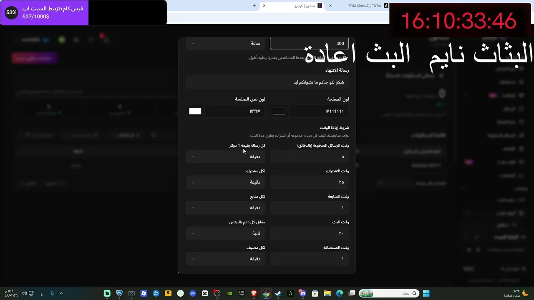Open the لكل متابع unit dropdown
534x300 pixels.
click(x=226, y=207)
